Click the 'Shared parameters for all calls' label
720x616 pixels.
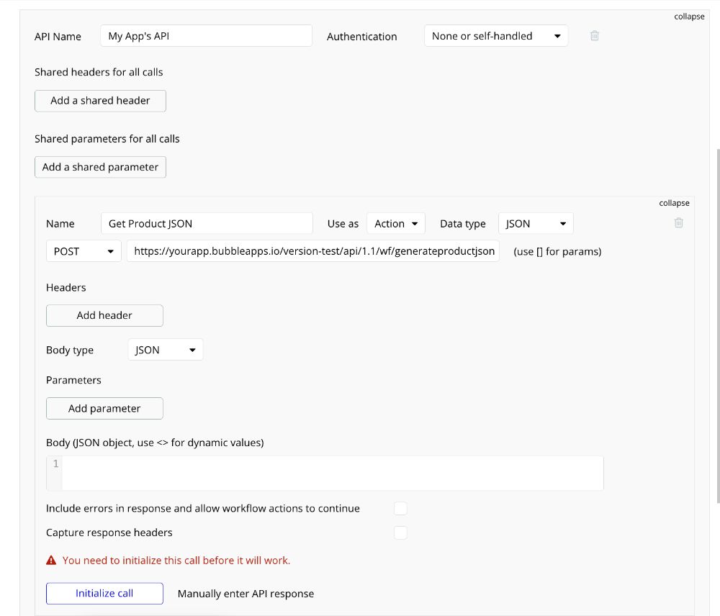click(107, 139)
